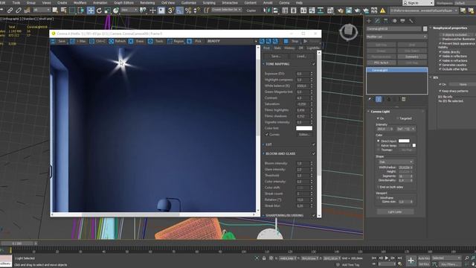This screenshot has height=268, width=476.
Task: Click first zoom icon in Corona VFB
Action: click(x=262, y=42)
